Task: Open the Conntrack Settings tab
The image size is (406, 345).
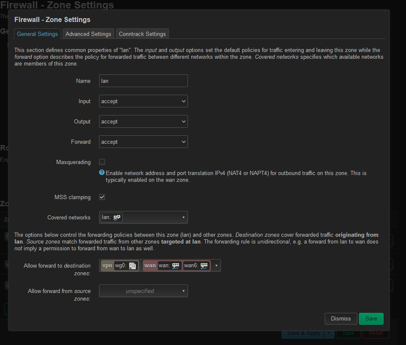Action: 142,34
